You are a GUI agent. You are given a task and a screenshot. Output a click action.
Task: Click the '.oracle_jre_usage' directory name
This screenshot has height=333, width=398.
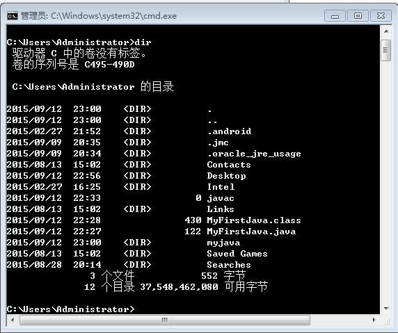coord(254,154)
